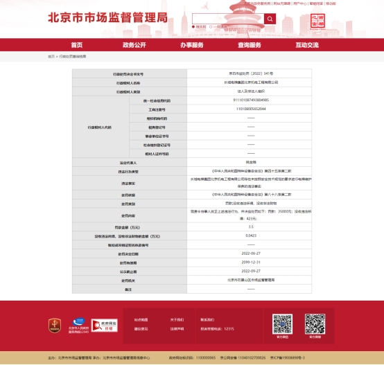Click the 备注 label cell
Viewport: 384px width, 365px height.
[x=130, y=289]
